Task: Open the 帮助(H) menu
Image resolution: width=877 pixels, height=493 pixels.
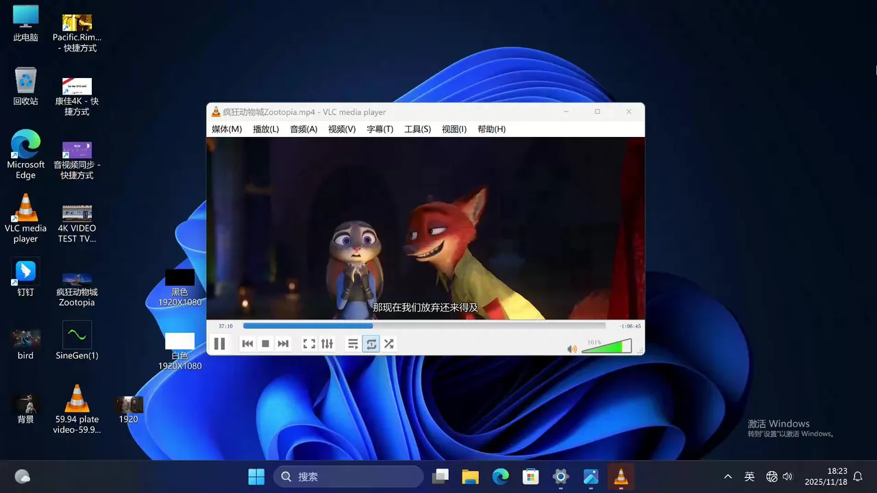Action: click(491, 129)
